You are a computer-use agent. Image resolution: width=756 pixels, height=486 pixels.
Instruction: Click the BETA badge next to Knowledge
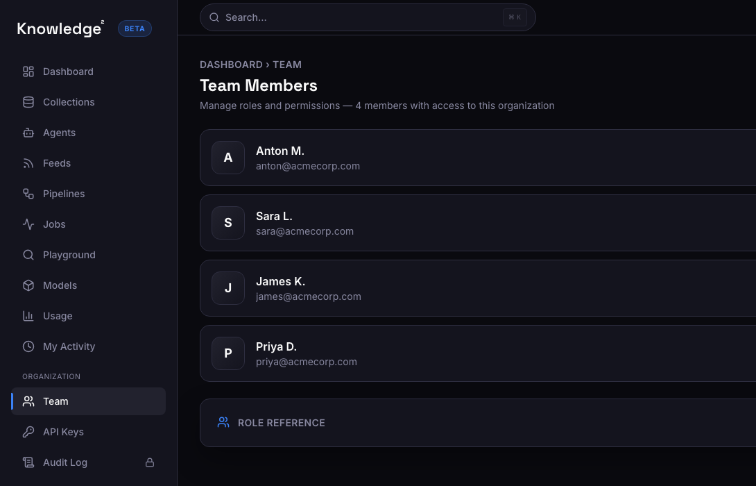click(x=135, y=28)
